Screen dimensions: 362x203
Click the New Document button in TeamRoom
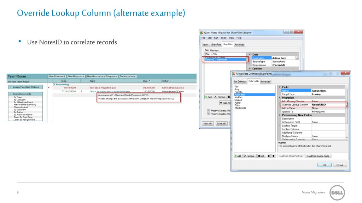(57, 76)
